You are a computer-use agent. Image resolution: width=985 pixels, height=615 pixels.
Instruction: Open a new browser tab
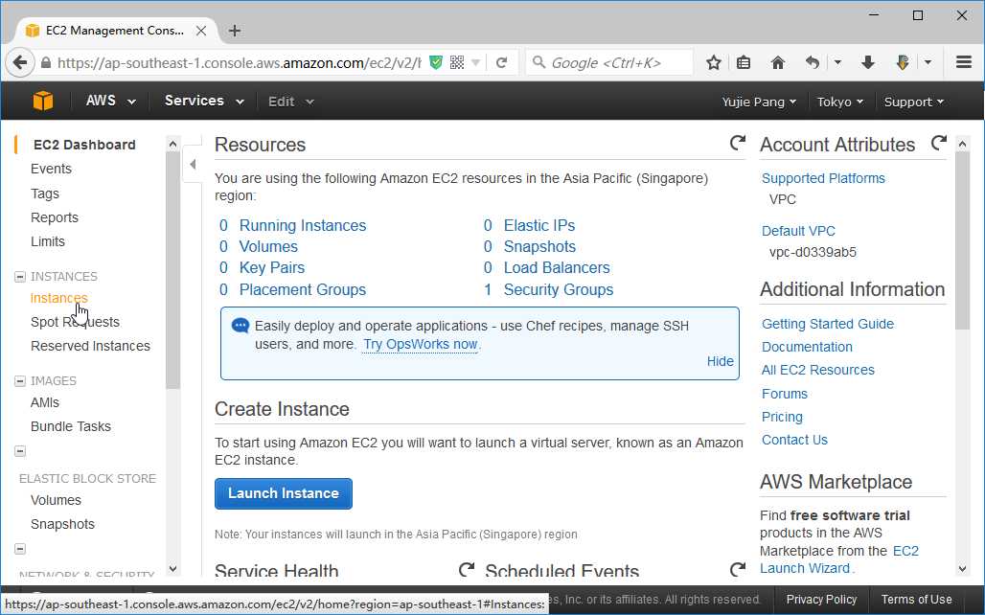tap(235, 31)
